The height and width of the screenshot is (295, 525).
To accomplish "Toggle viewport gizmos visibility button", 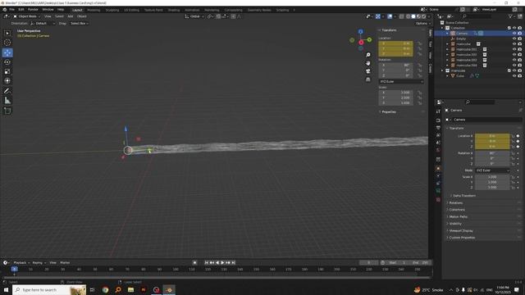I will pos(377,16).
